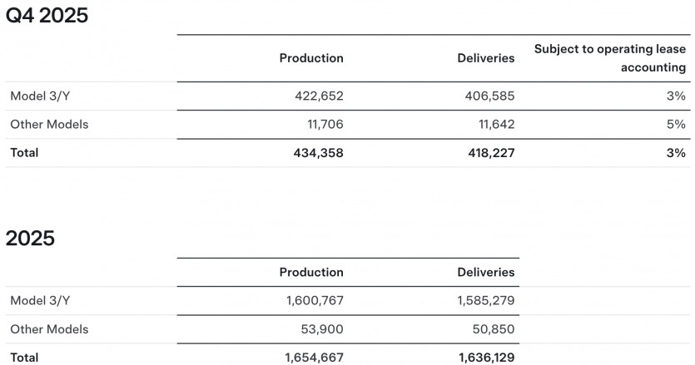Select annual Other Models production value 53,900
Viewport: 695px width, 365px height.
point(324,329)
